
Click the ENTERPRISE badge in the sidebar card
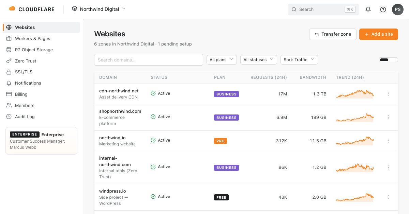[25, 134]
